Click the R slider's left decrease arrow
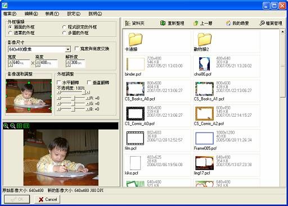Screen dimensions: 288x206 click(x=58, y=98)
